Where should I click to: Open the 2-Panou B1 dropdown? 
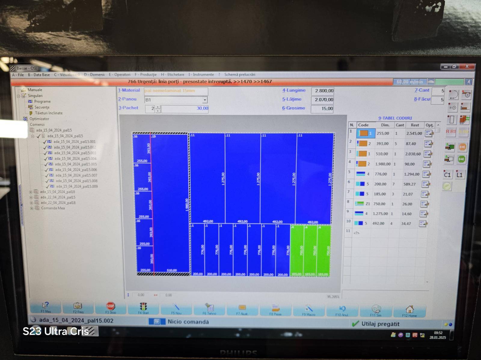205,100
